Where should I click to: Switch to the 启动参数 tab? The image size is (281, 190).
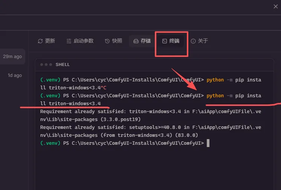pyautogui.click(x=80, y=41)
